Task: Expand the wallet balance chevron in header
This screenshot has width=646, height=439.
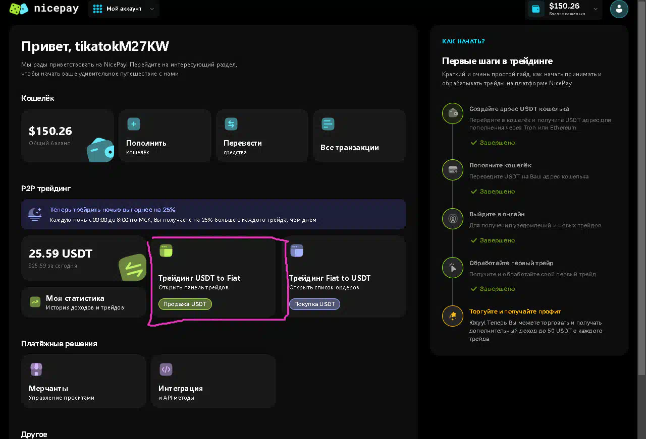Action: pyautogui.click(x=596, y=9)
